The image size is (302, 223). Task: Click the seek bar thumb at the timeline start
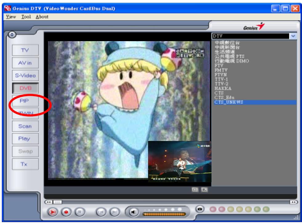(x=57, y=202)
